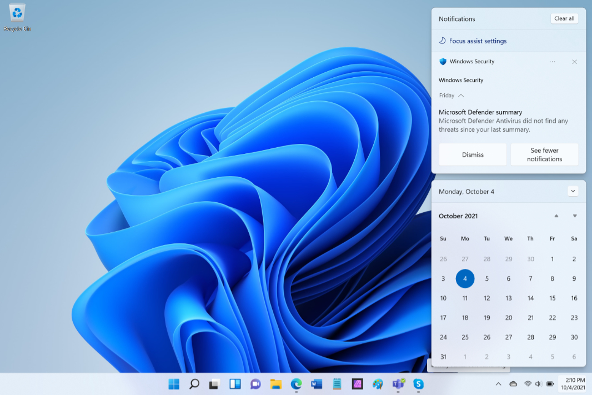Select October 20 on the calendar
This screenshot has height=395, width=592.
coord(509,317)
